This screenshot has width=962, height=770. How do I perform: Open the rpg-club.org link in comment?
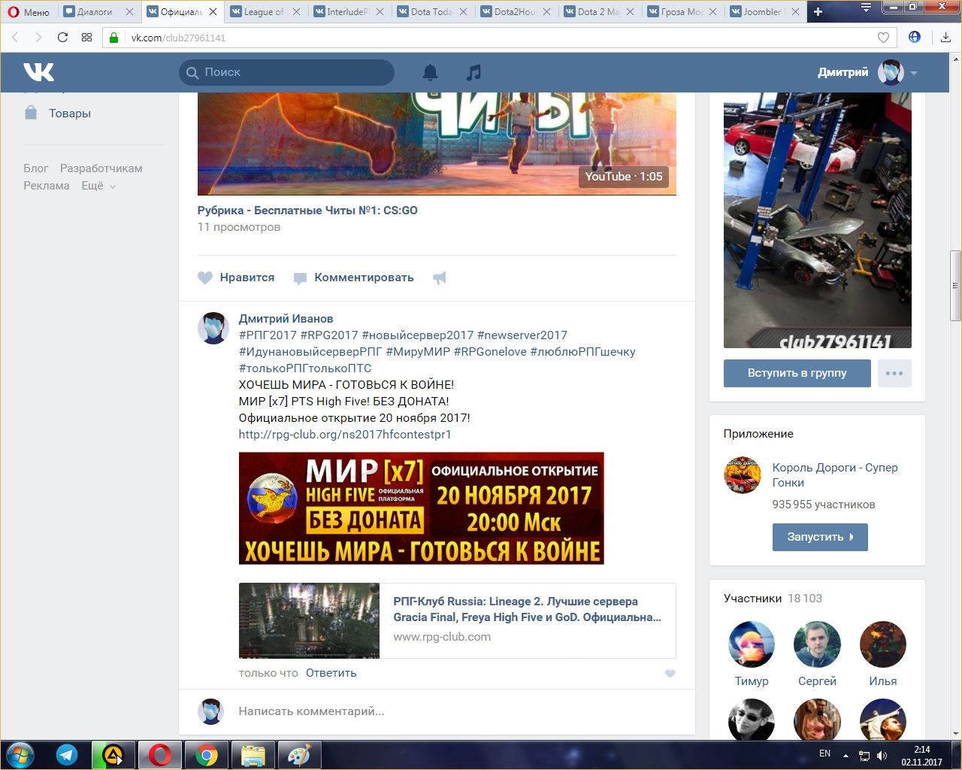pos(345,435)
